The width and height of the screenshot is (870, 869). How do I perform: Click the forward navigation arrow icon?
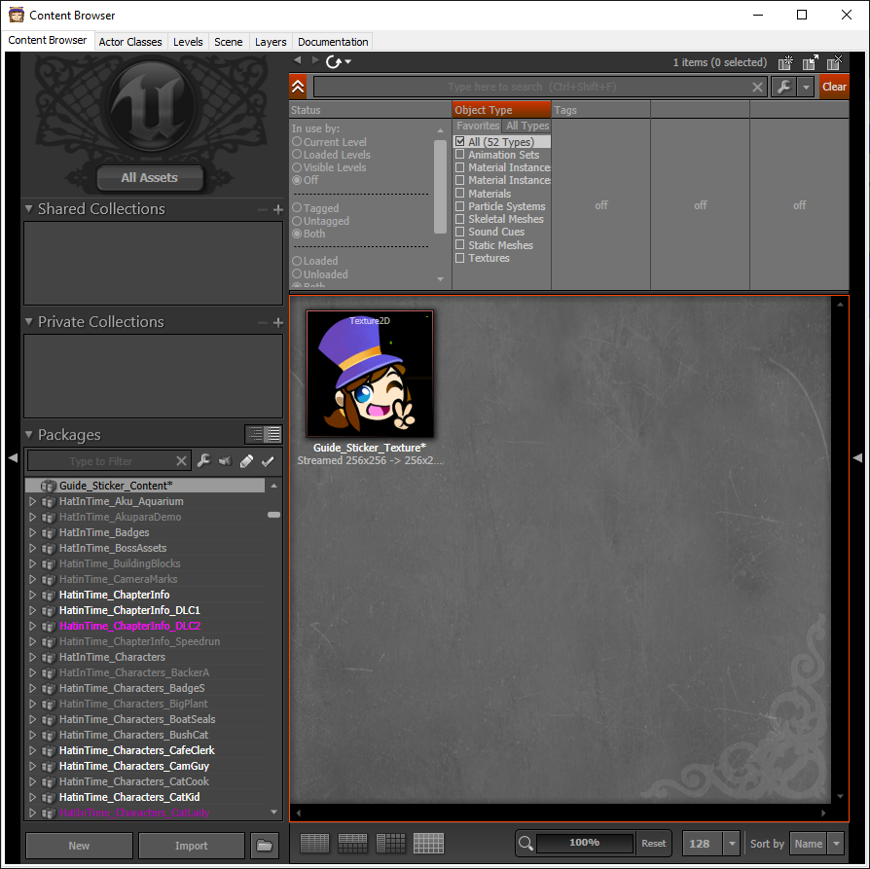pyautogui.click(x=315, y=60)
